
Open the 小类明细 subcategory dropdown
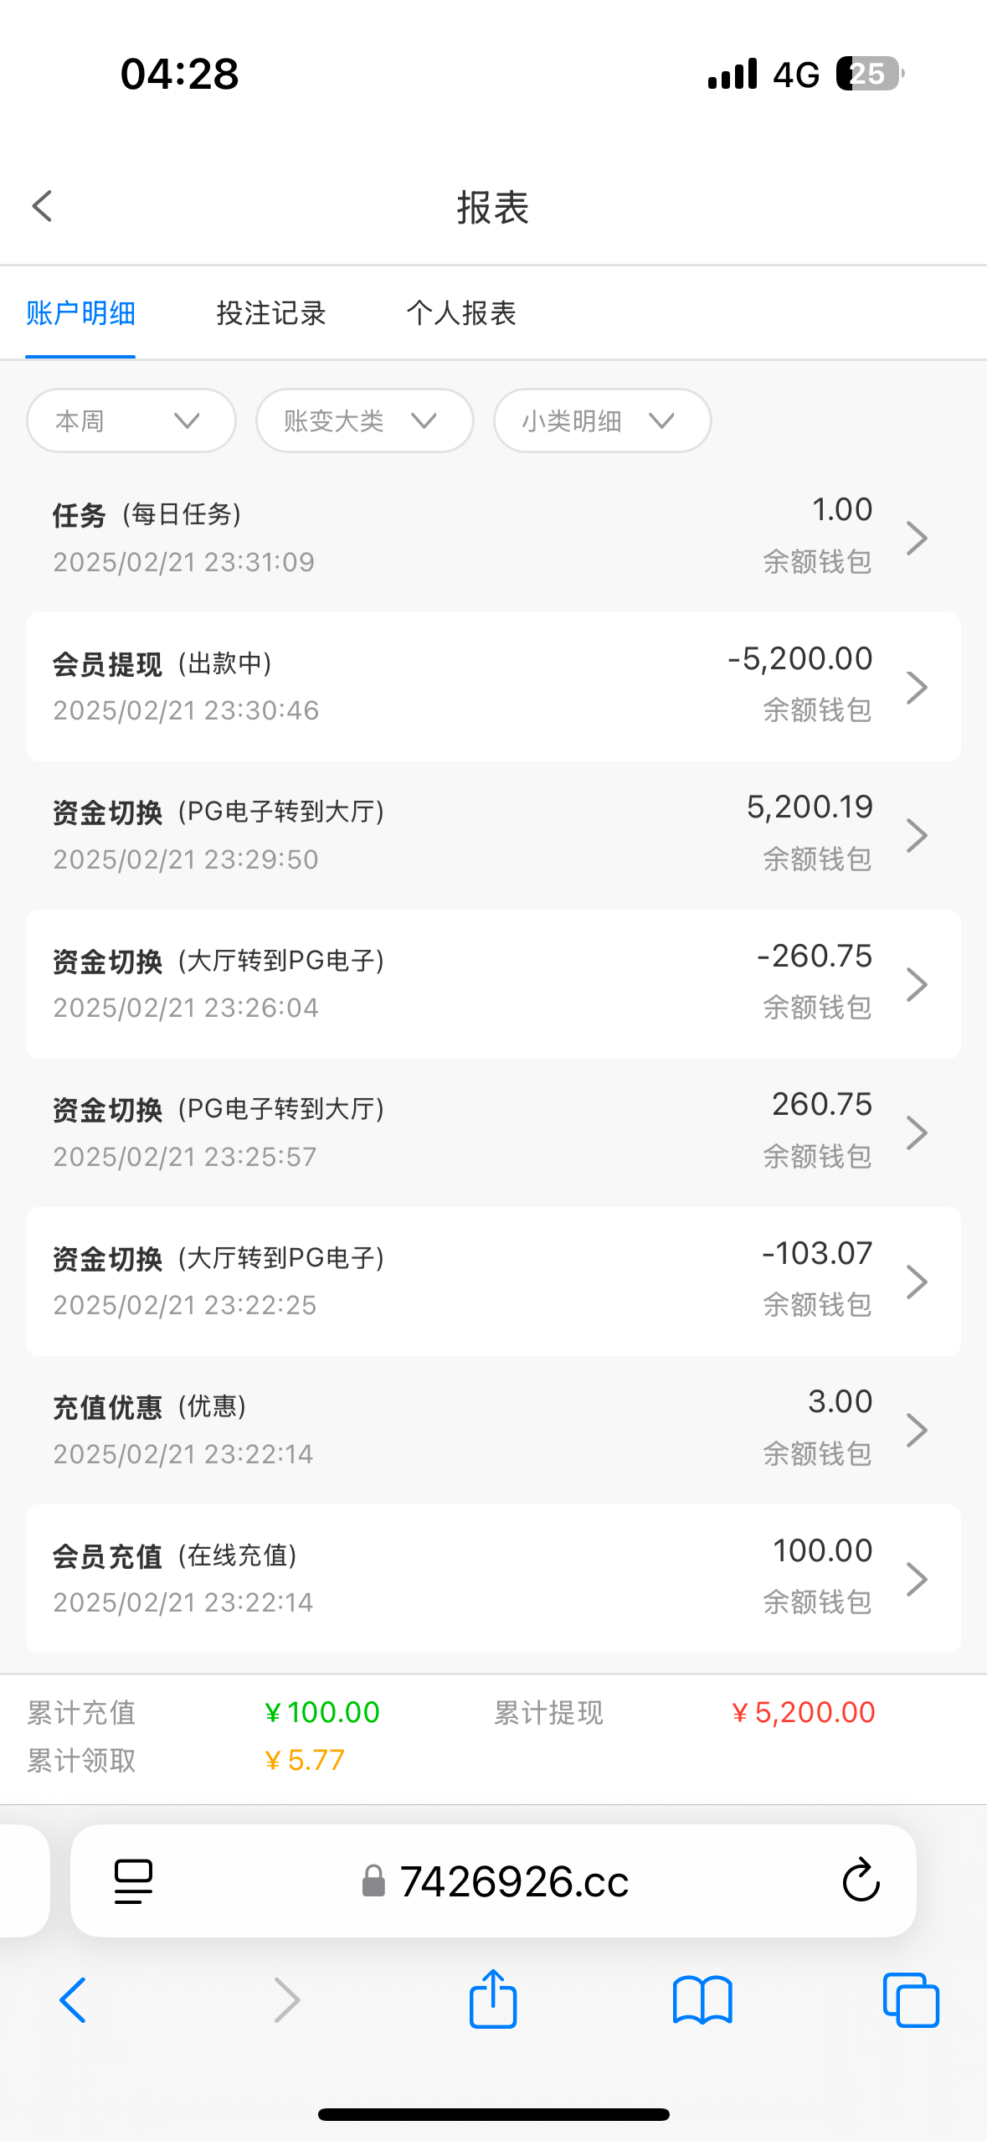(602, 420)
